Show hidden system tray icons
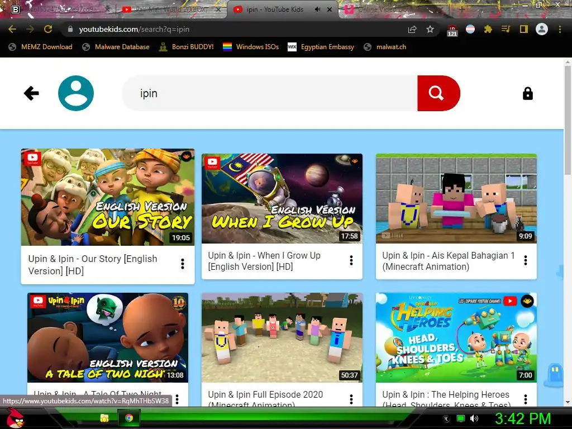The width and height of the screenshot is (572, 429). pyautogui.click(x=446, y=419)
